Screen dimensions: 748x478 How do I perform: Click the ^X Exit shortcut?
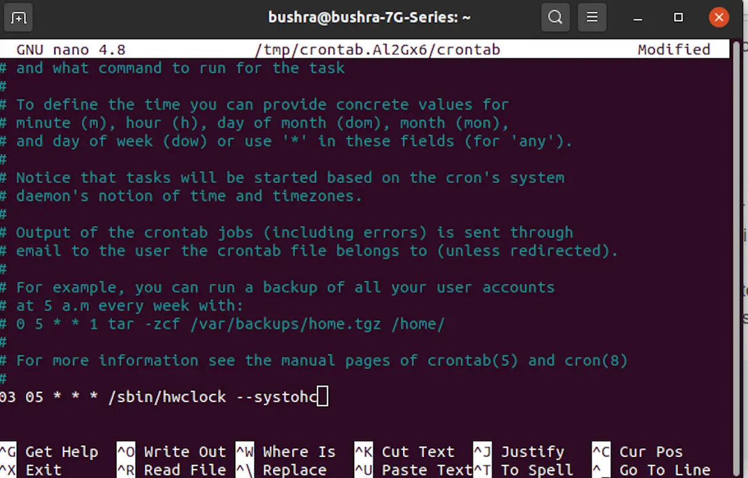point(31,470)
